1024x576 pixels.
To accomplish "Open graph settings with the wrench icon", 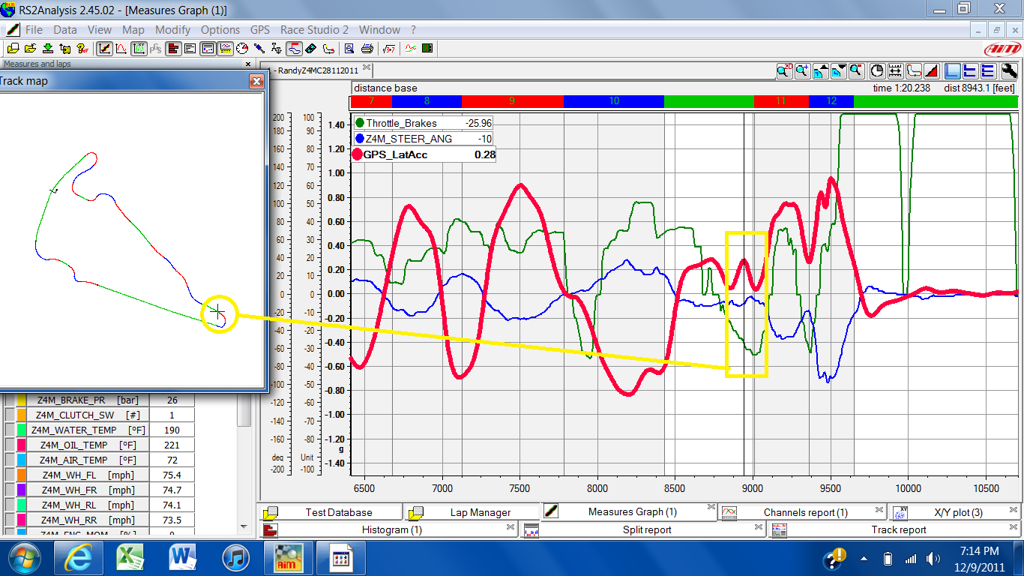I will [x=1010, y=71].
